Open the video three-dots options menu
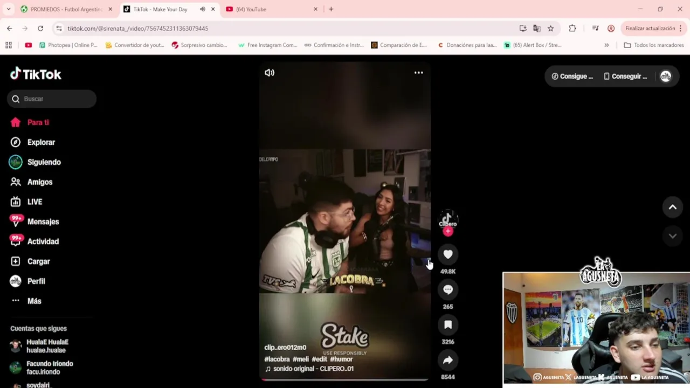The height and width of the screenshot is (388, 690). click(418, 73)
